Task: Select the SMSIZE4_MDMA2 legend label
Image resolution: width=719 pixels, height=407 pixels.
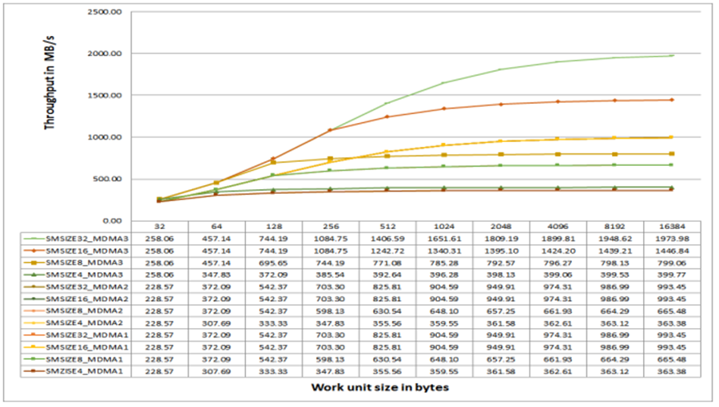Action: pos(85,323)
